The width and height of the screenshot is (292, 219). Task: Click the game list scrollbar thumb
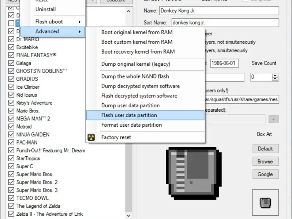pyautogui.click(x=128, y=177)
